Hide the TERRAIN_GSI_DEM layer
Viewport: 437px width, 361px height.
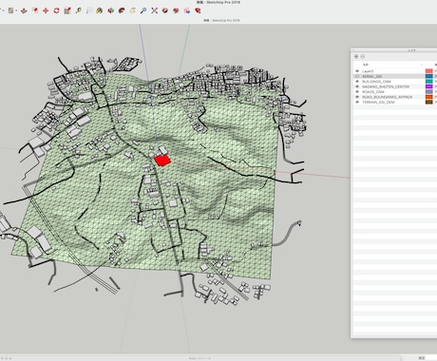357,102
